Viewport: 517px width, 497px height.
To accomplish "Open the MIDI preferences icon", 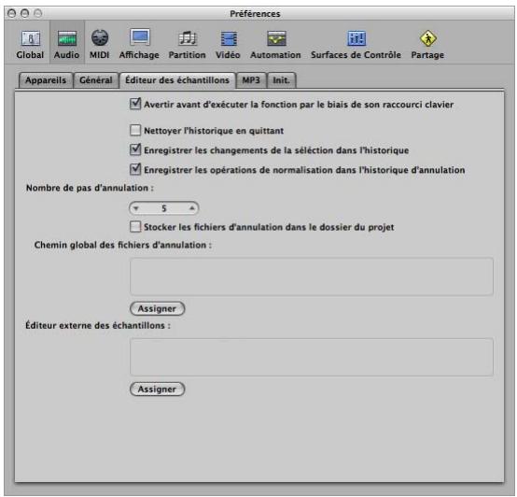I will tap(99, 45).
